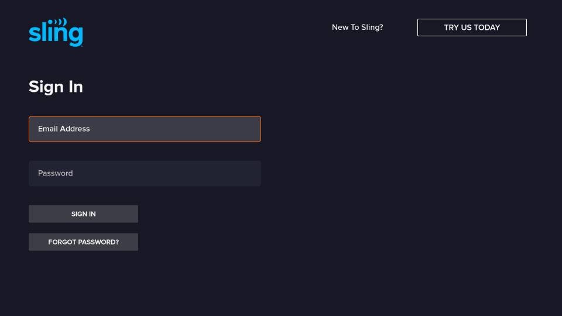Place cursor in orange-outlined email box
This screenshot has height=316, width=562.
tap(145, 129)
